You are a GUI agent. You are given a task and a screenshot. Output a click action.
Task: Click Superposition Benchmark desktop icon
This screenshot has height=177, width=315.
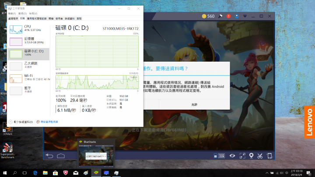[x=7, y=150]
